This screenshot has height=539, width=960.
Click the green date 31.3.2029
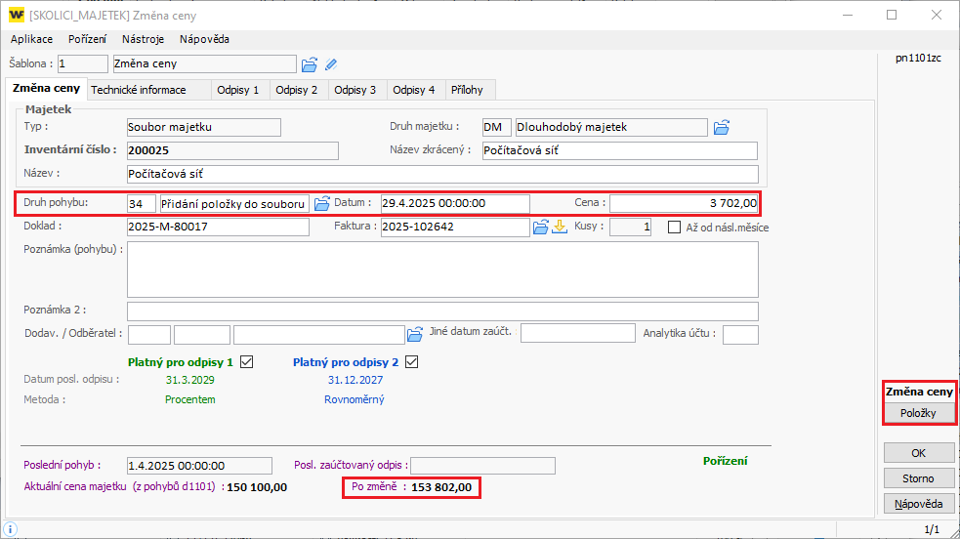189,380
